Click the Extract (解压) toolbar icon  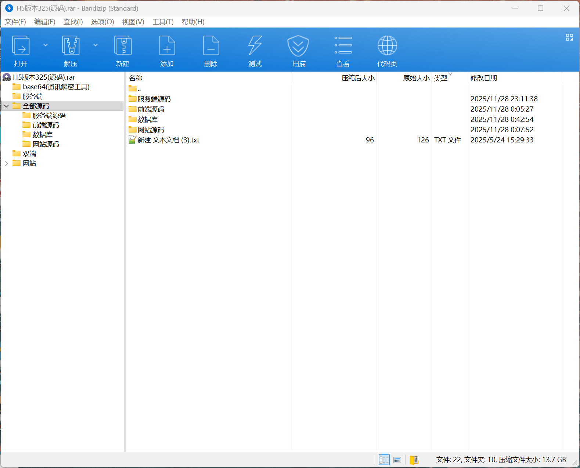point(71,46)
